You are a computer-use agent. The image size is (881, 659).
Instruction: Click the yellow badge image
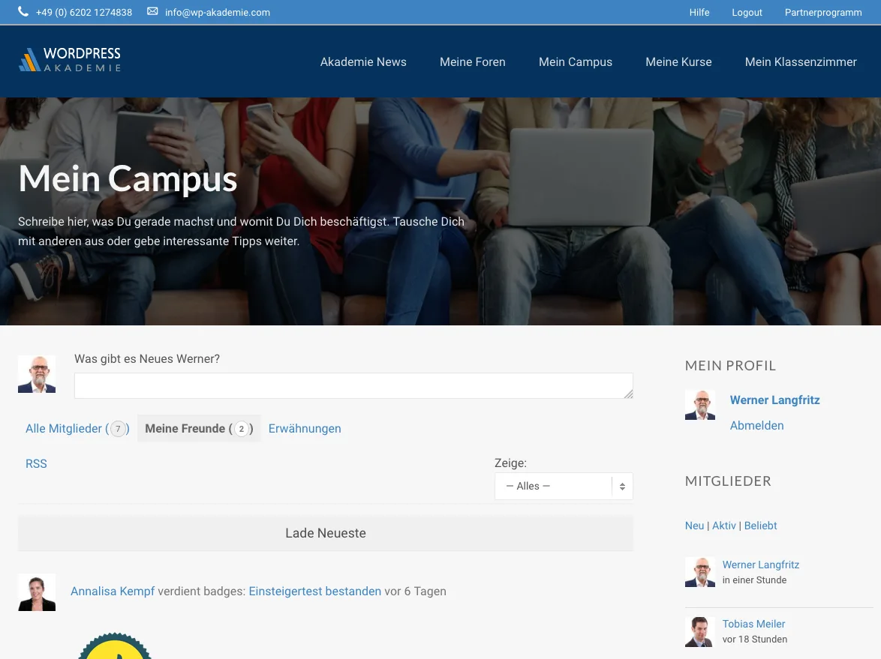(115, 646)
